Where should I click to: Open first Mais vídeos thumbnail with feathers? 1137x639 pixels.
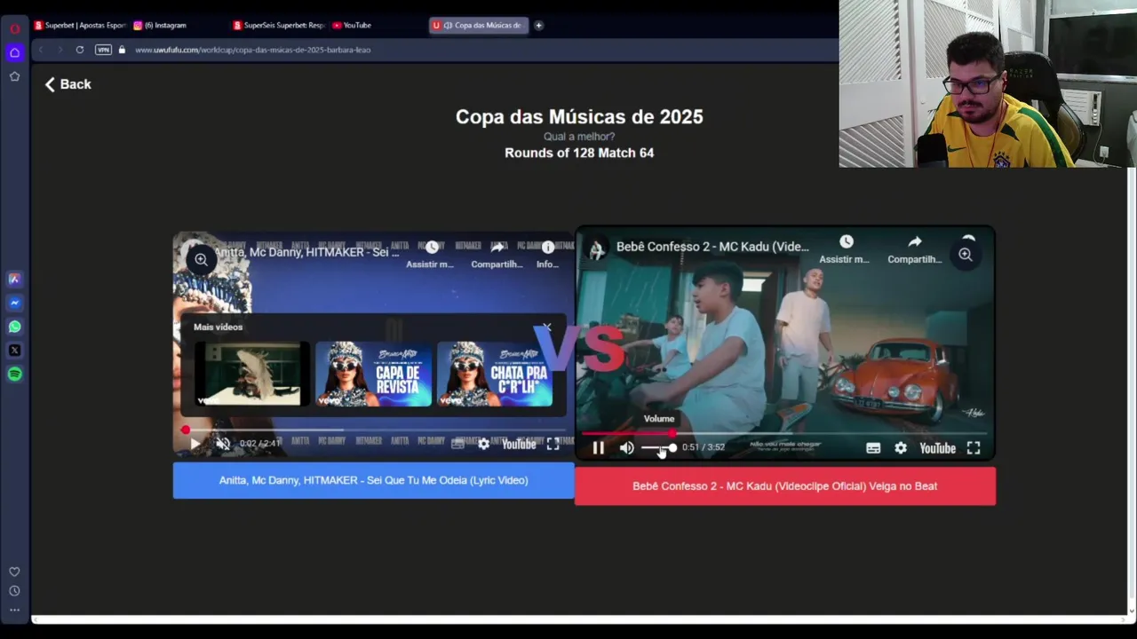(x=252, y=374)
